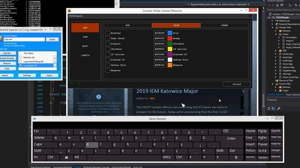Click the Categorized icon in Properties panel
This screenshot has width=300, height=168.
pyautogui.click(x=269, y=108)
